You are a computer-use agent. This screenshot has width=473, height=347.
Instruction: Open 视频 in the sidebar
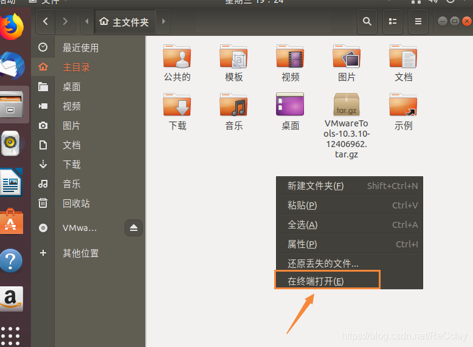tap(88, 106)
